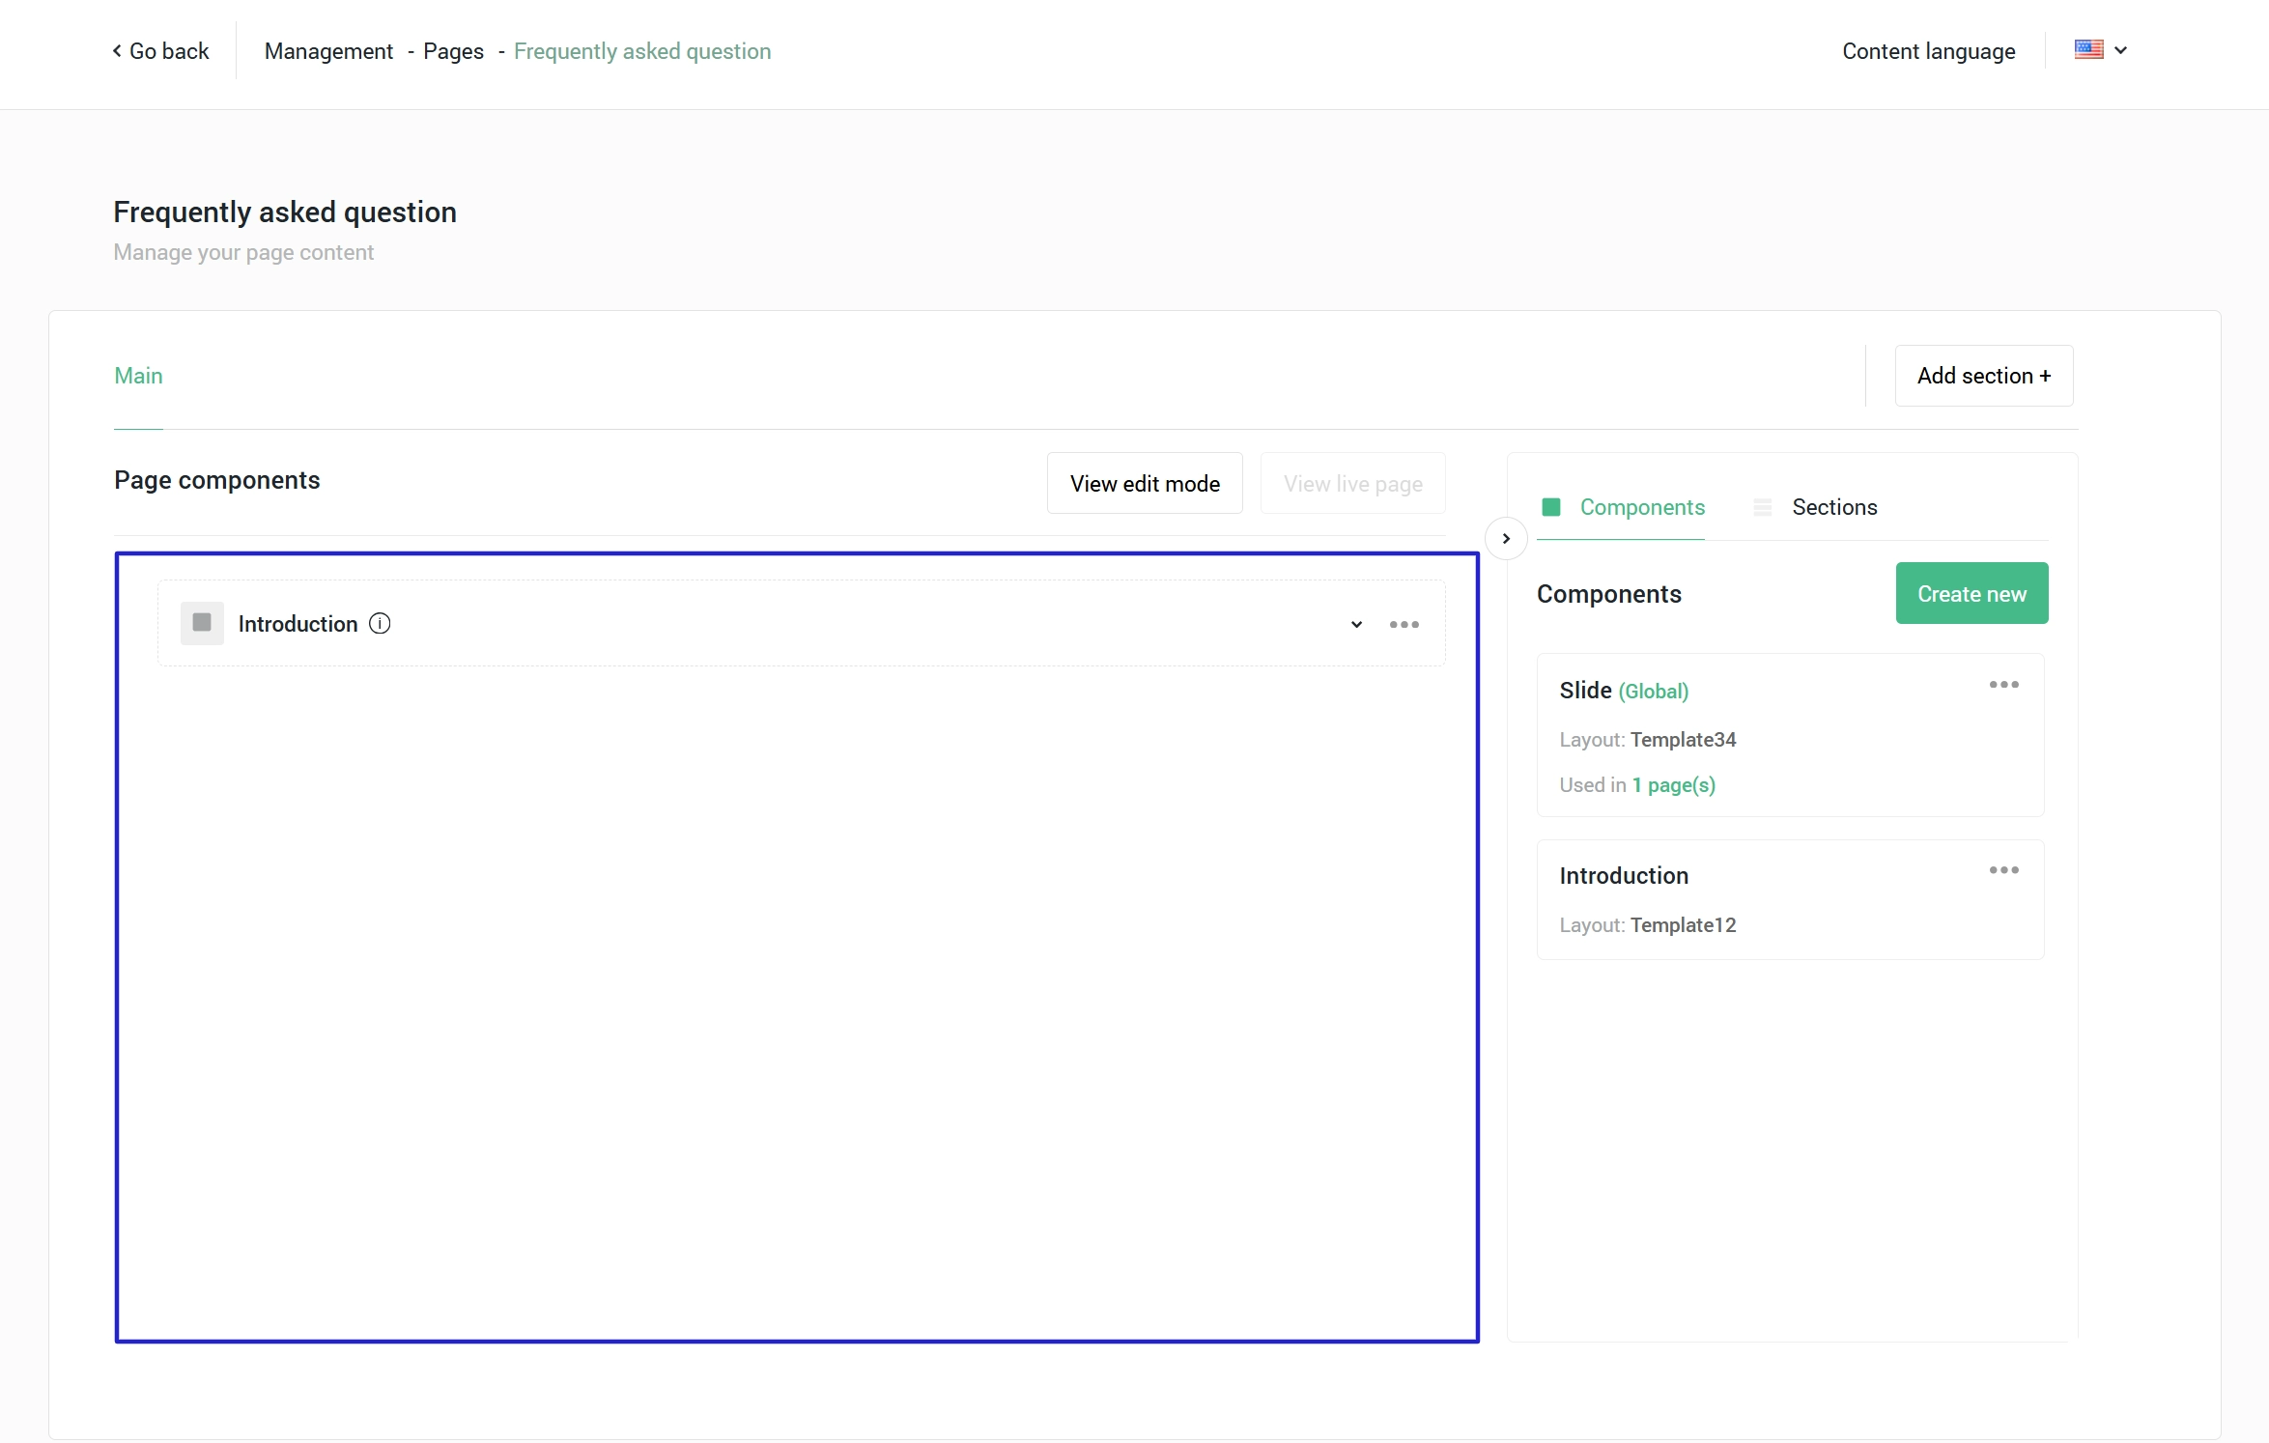The image size is (2269, 1443).
Task: Switch to the Sections tab
Action: tap(1833, 507)
